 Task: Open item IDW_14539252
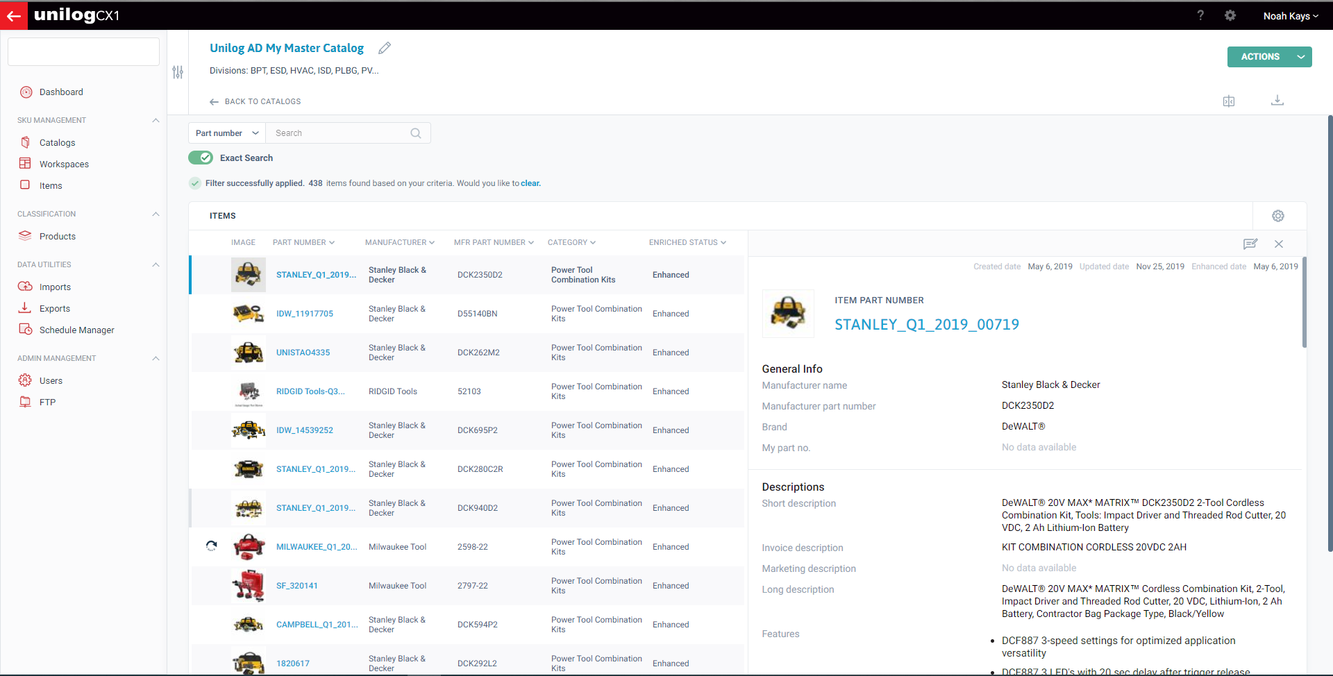coord(305,430)
